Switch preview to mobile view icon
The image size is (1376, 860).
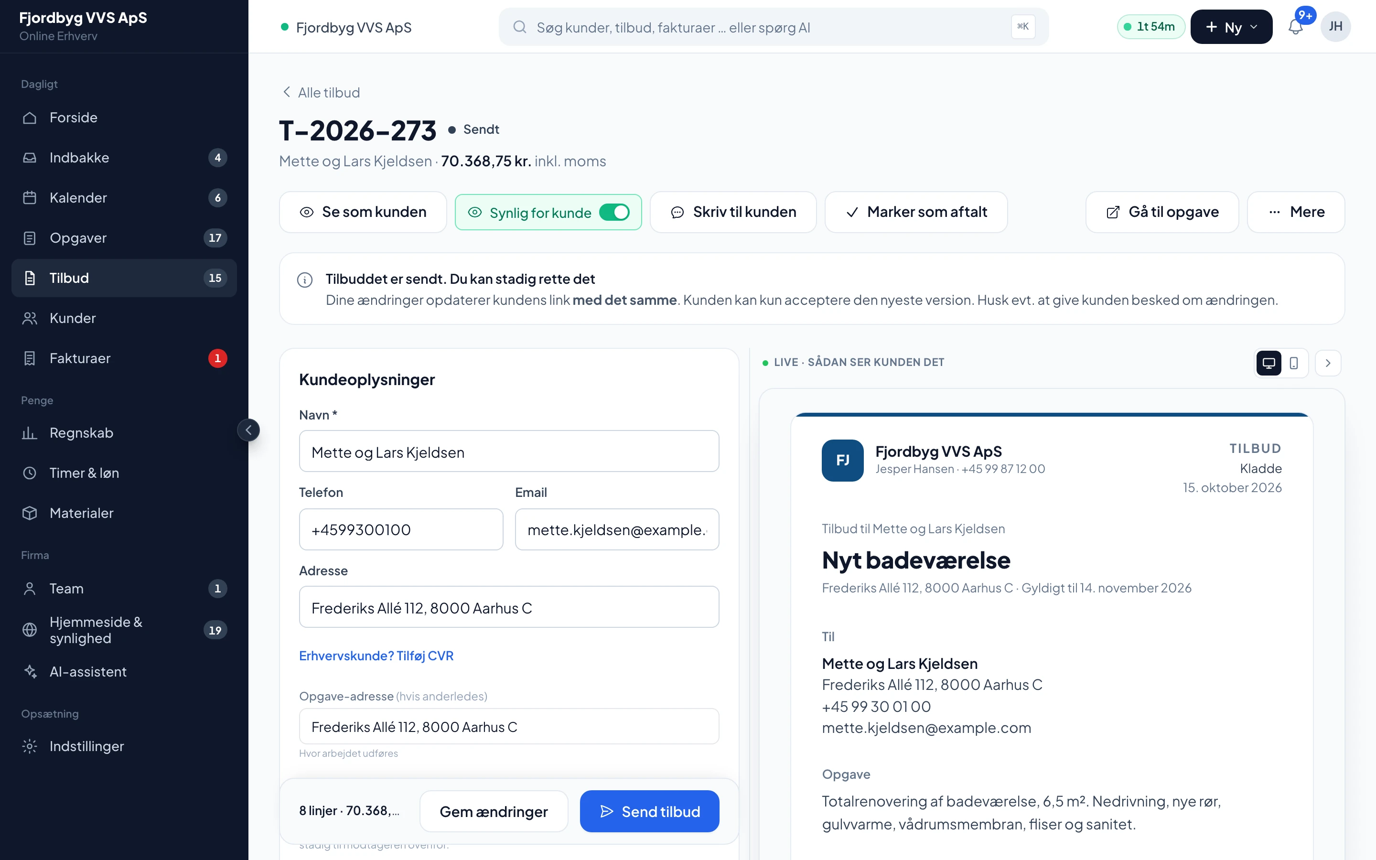point(1293,363)
